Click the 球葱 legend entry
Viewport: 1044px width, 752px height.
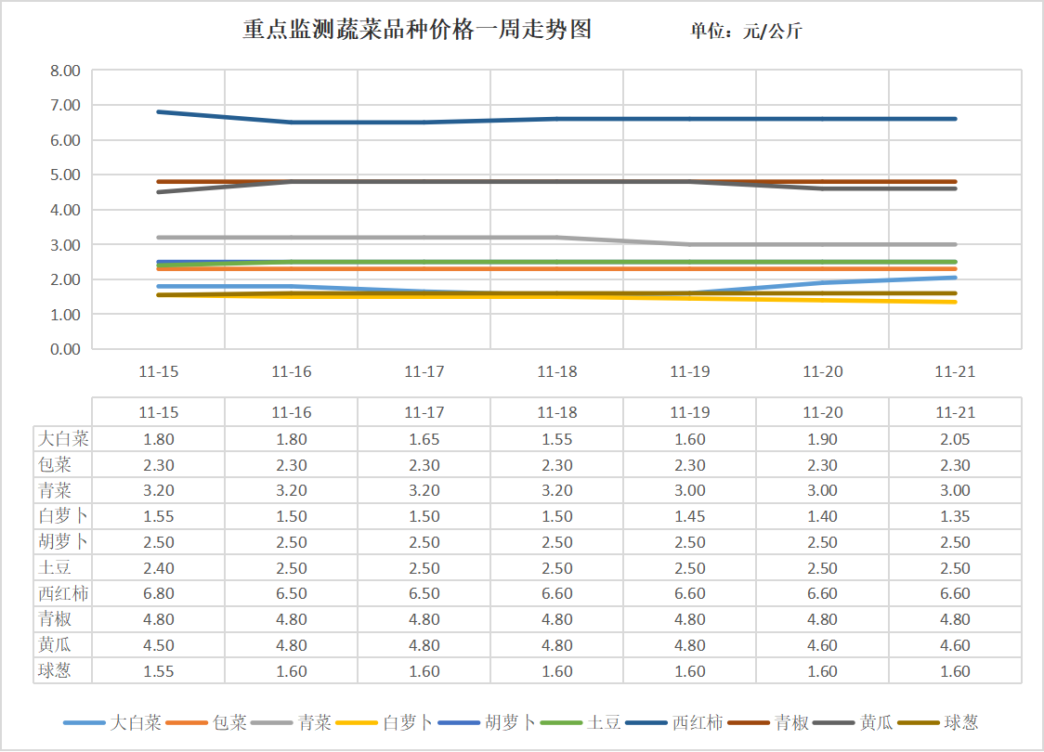[960, 722]
